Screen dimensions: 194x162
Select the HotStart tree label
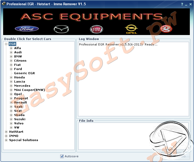point(16,132)
